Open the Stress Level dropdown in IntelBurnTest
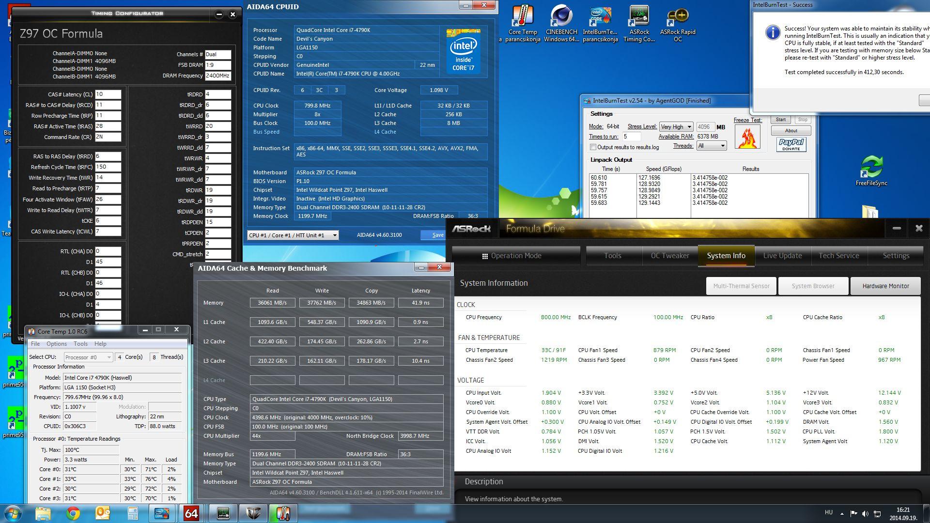Screen dimensions: 930x523 [676, 127]
